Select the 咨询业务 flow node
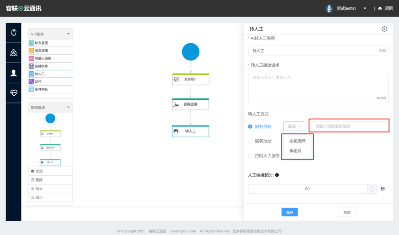Screen dimensions: 399x235 (191, 104)
